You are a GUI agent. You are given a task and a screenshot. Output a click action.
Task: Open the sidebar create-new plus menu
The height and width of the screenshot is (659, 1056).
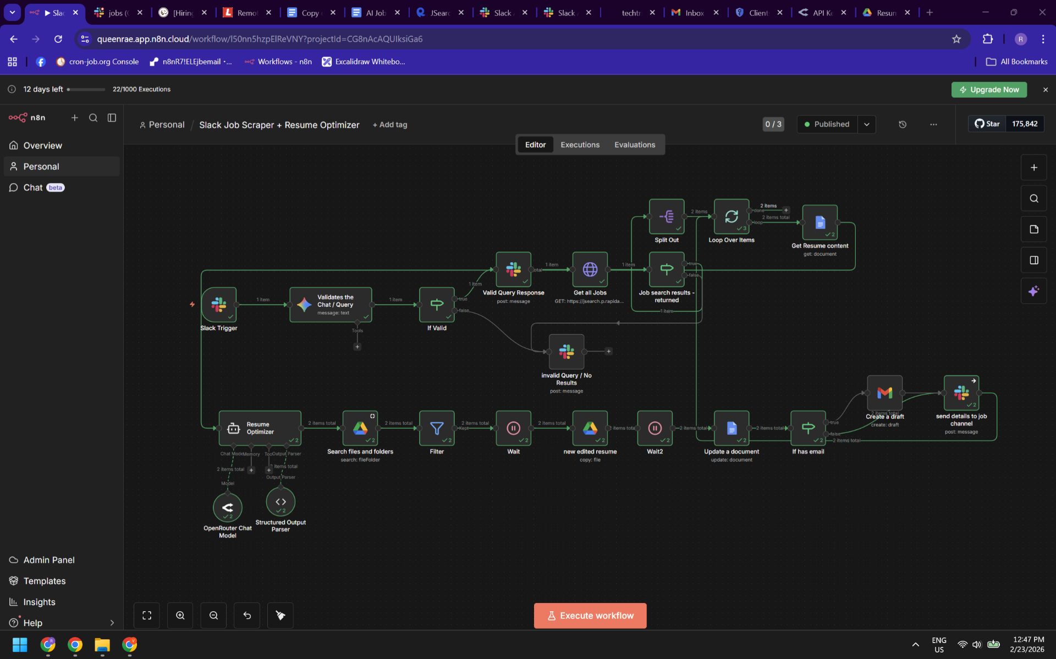pyautogui.click(x=75, y=118)
